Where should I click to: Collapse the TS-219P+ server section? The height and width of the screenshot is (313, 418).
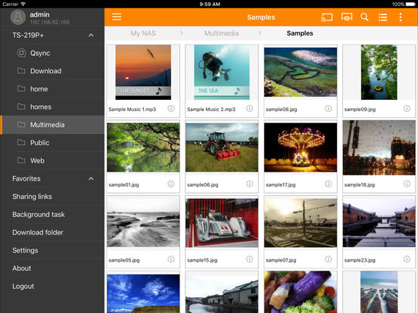91,35
